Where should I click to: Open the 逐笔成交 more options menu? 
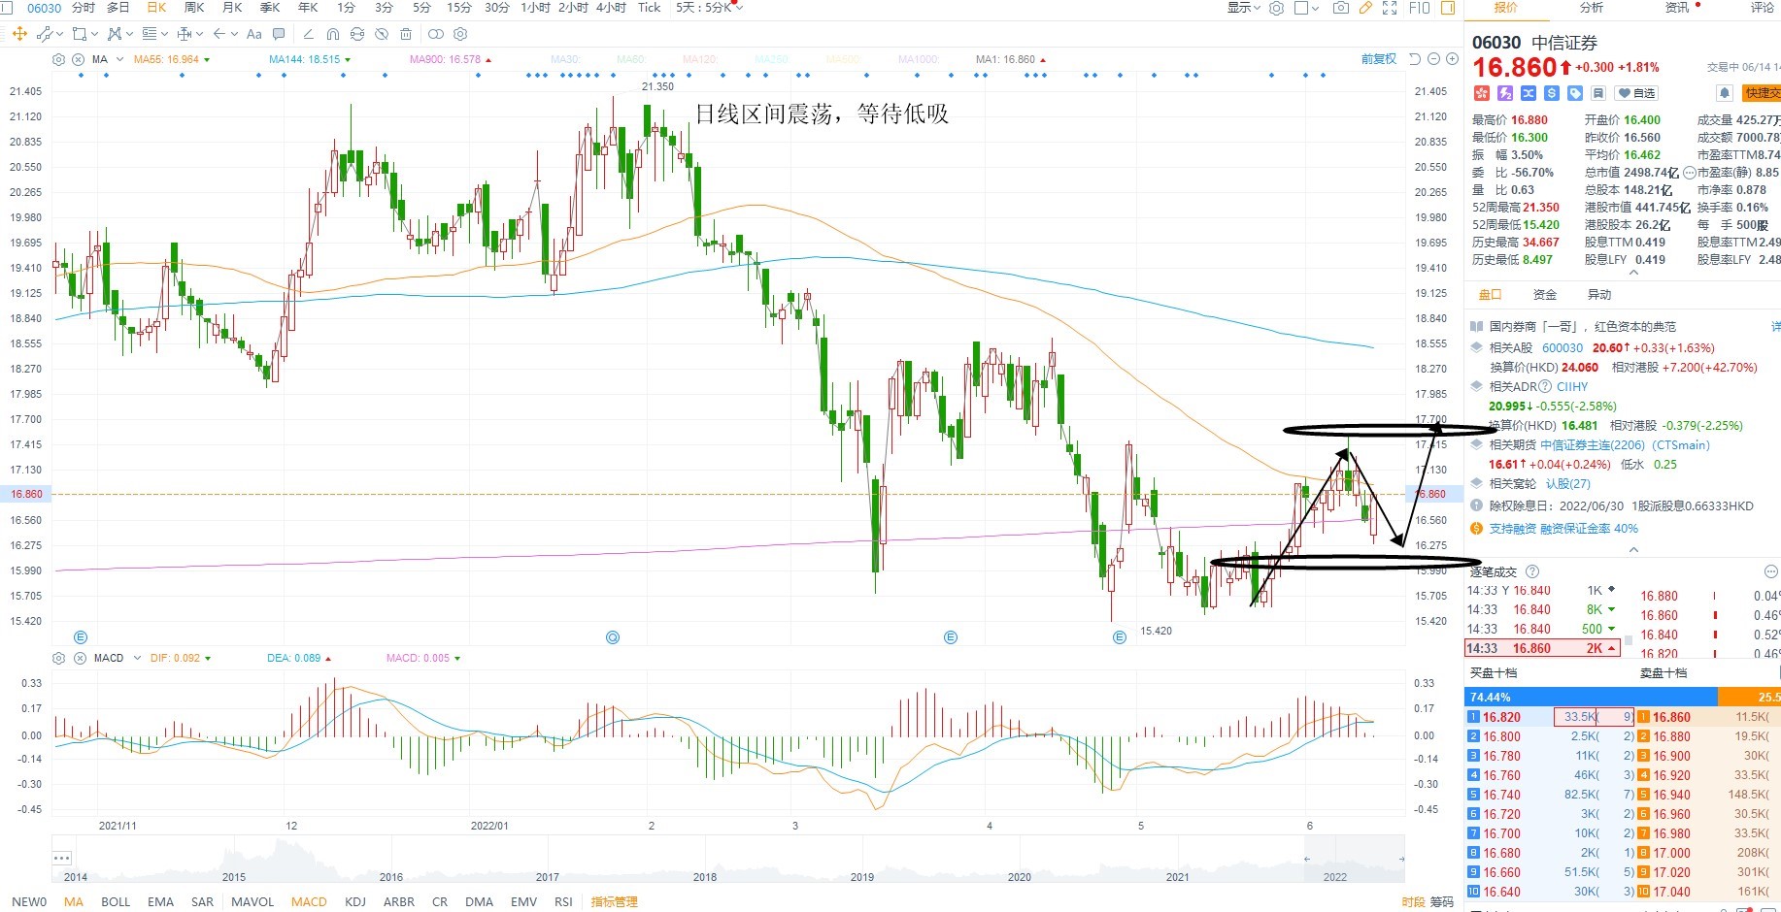(x=1769, y=571)
